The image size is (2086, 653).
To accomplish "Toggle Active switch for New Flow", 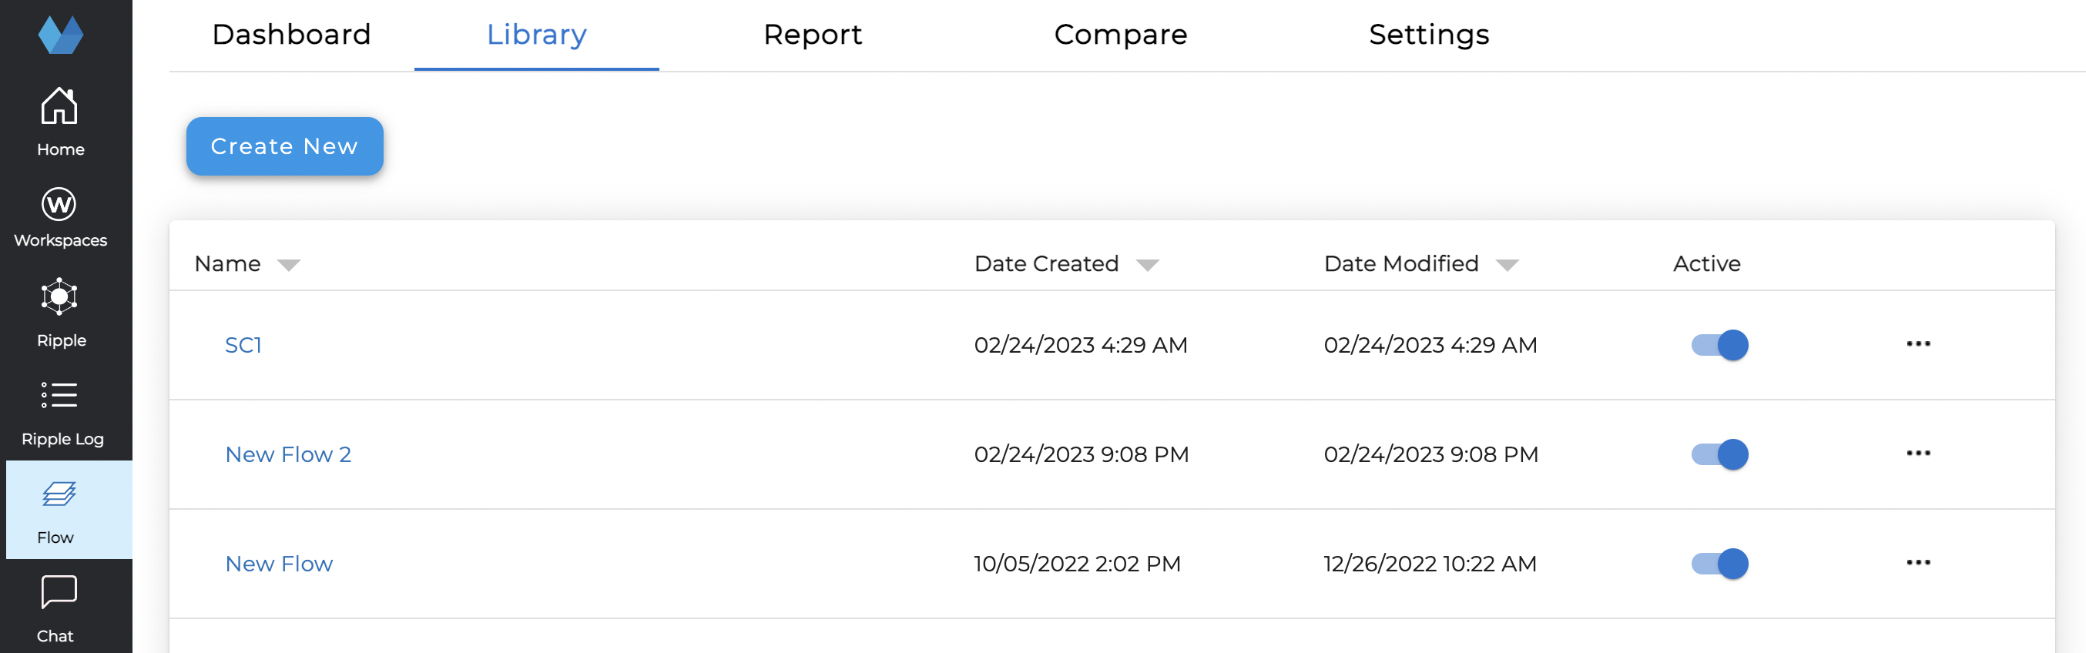I will [x=1720, y=564].
